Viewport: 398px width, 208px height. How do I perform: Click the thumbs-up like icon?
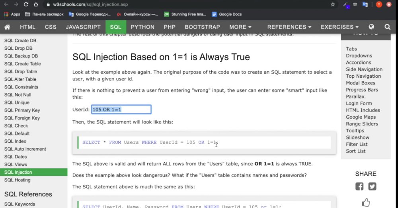[366, 203]
